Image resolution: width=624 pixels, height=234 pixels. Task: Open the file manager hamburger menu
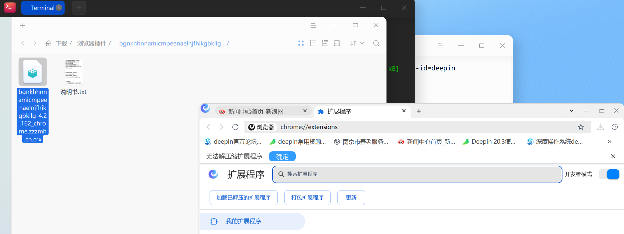(x=314, y=26)
